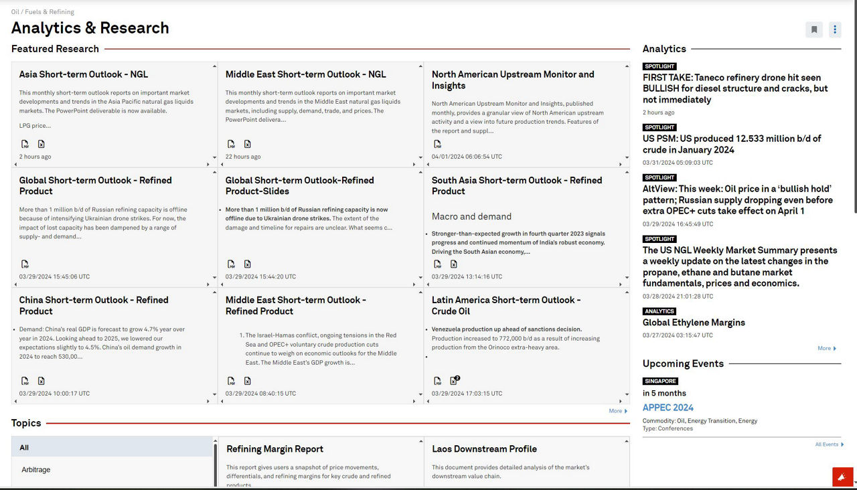Open PDF of North American Upstream Monitor
857x490 pixels.
coord(437,144)
